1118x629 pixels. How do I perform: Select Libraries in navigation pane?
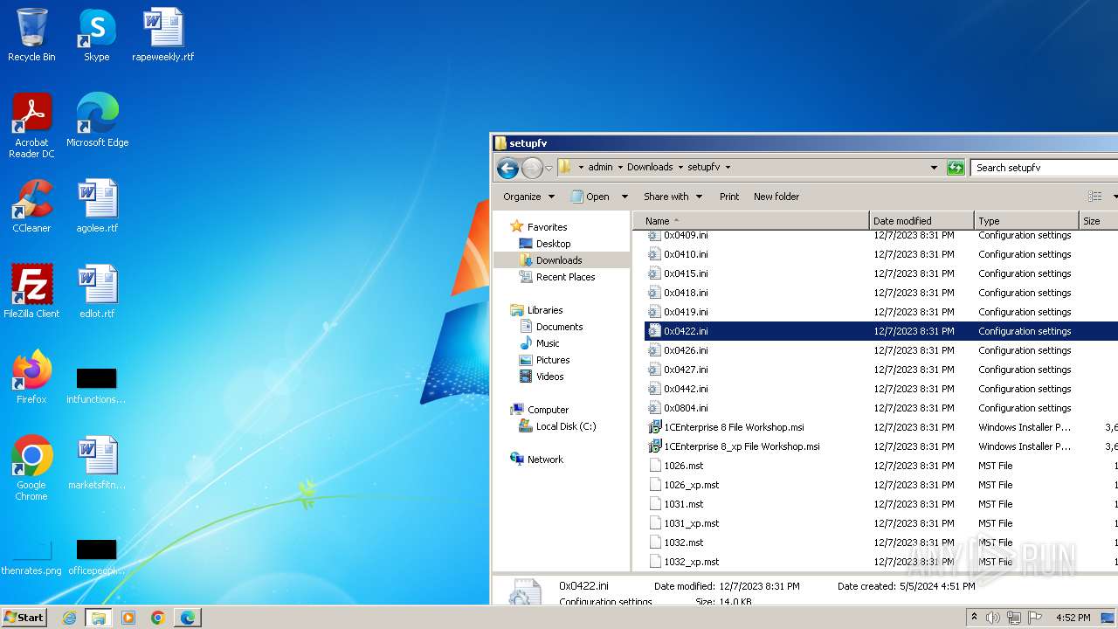click(x=545, y=310)
